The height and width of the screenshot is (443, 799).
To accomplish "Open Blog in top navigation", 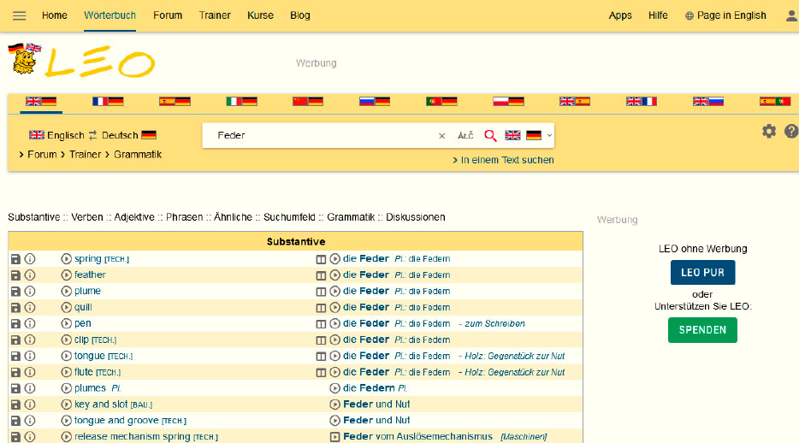I will pyautogui.click(x=300, y=15).
